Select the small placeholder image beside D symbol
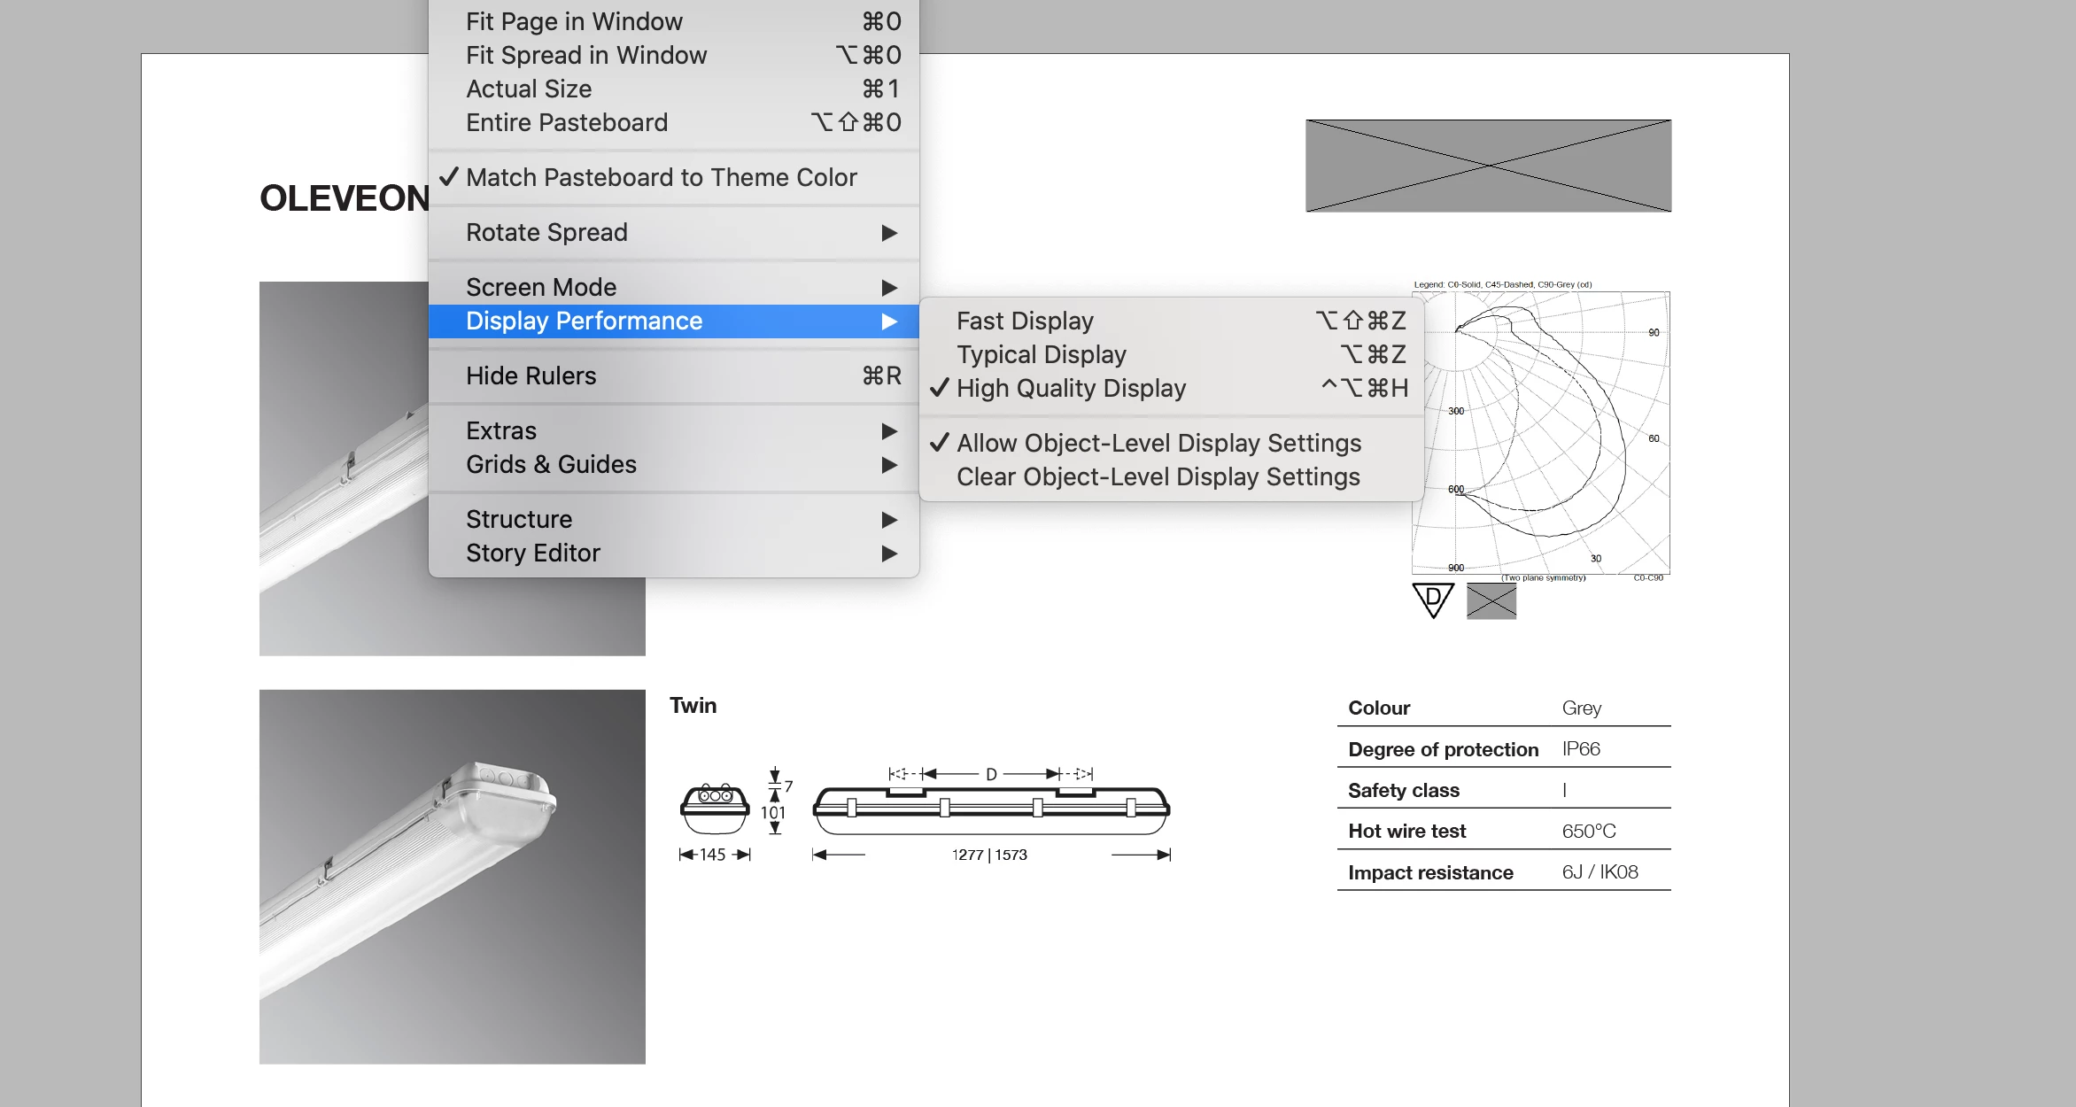Viewport: 2076px width, 1107px height. click(x=1491, y=601)
